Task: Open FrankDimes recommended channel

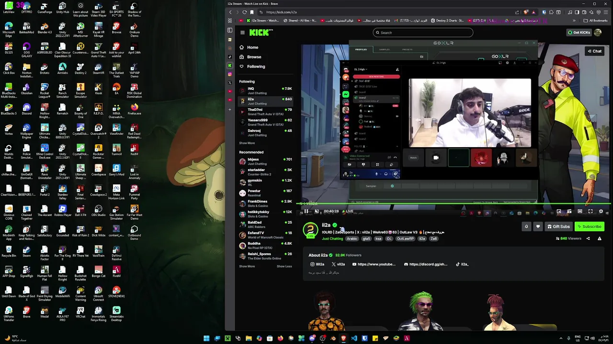Action: click(x=266, y=203)
